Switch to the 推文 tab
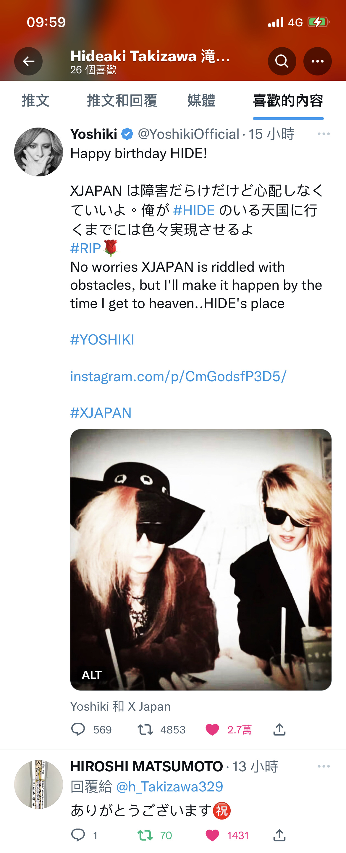The image size is (346, 853). coord(35,100)
